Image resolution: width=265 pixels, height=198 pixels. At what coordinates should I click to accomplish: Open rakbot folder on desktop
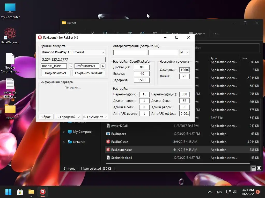coord(10,112)
